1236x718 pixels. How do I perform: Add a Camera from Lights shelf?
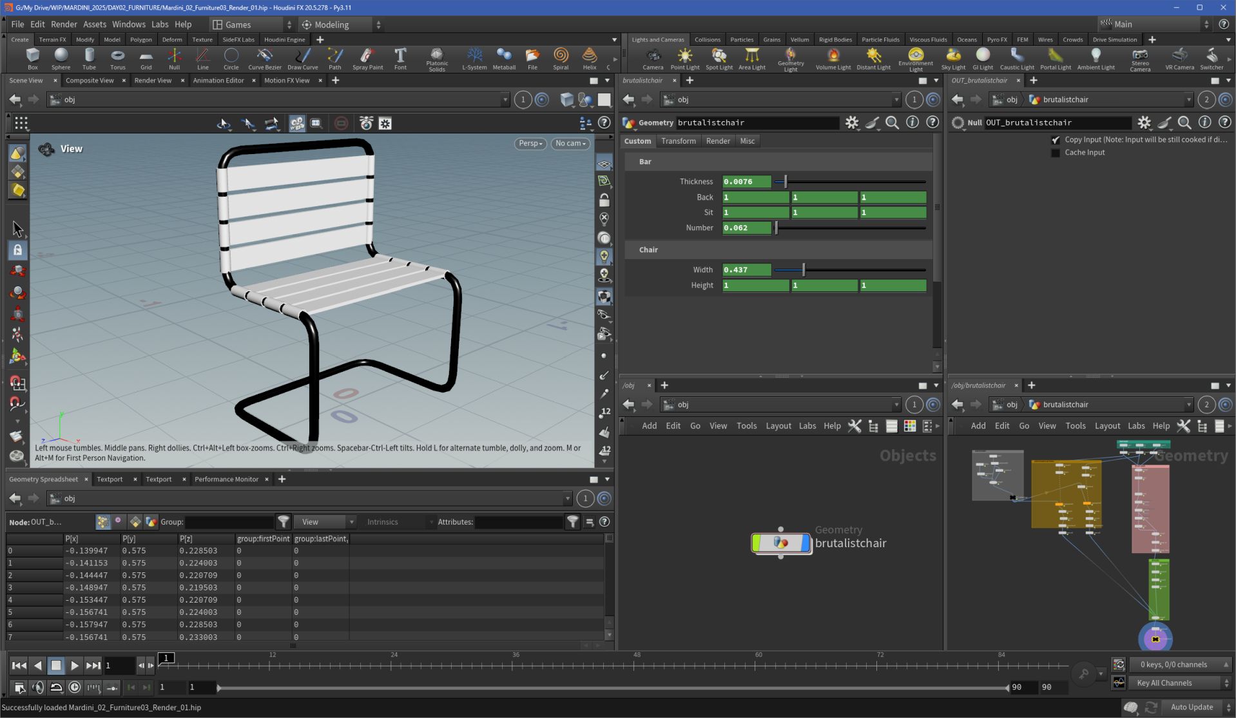652,58
